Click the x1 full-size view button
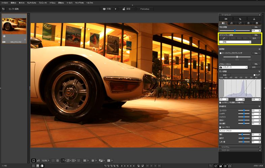 (x=38, y=161)
